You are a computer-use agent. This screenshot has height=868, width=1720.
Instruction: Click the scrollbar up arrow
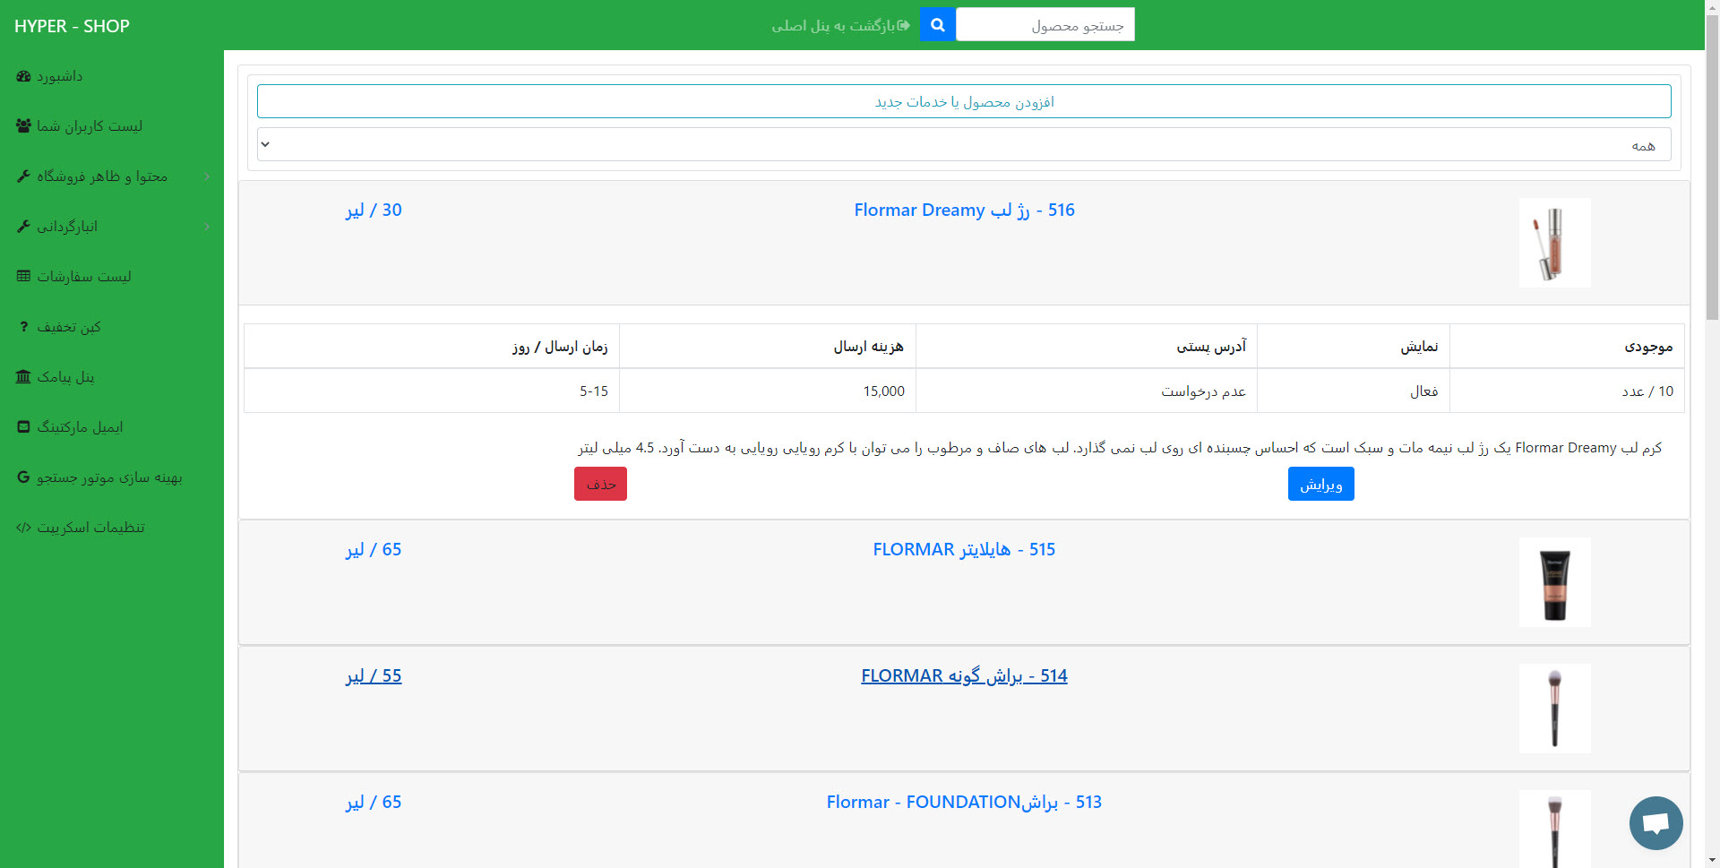click(x=1712, y=7)
